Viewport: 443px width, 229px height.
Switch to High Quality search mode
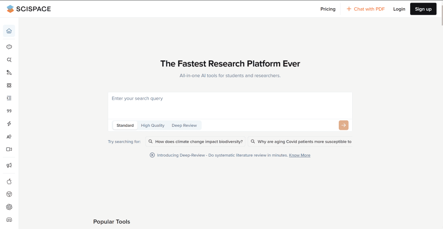point(153,125)
